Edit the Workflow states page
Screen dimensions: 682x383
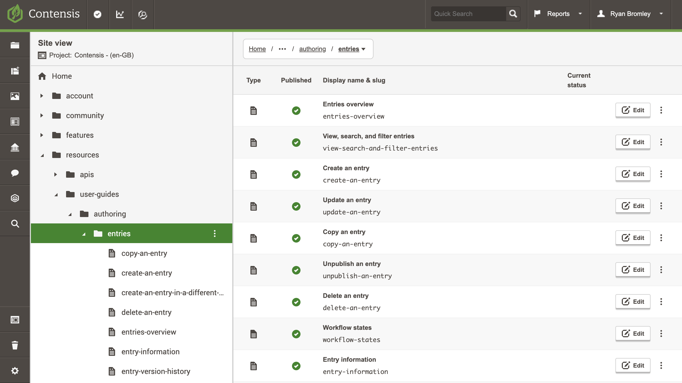(x=633, y=334)
